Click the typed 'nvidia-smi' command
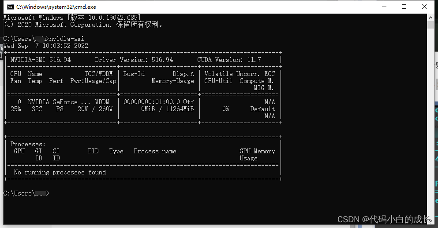Screen dimensions: 438x228 click(x=67, y=39)
